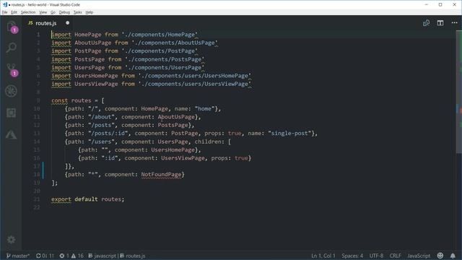Open the Help menu
The height and width of the screenshot is (260, 462).
90,12
